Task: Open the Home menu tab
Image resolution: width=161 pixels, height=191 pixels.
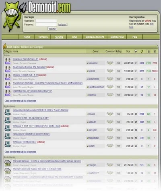Action: [27, 37]
